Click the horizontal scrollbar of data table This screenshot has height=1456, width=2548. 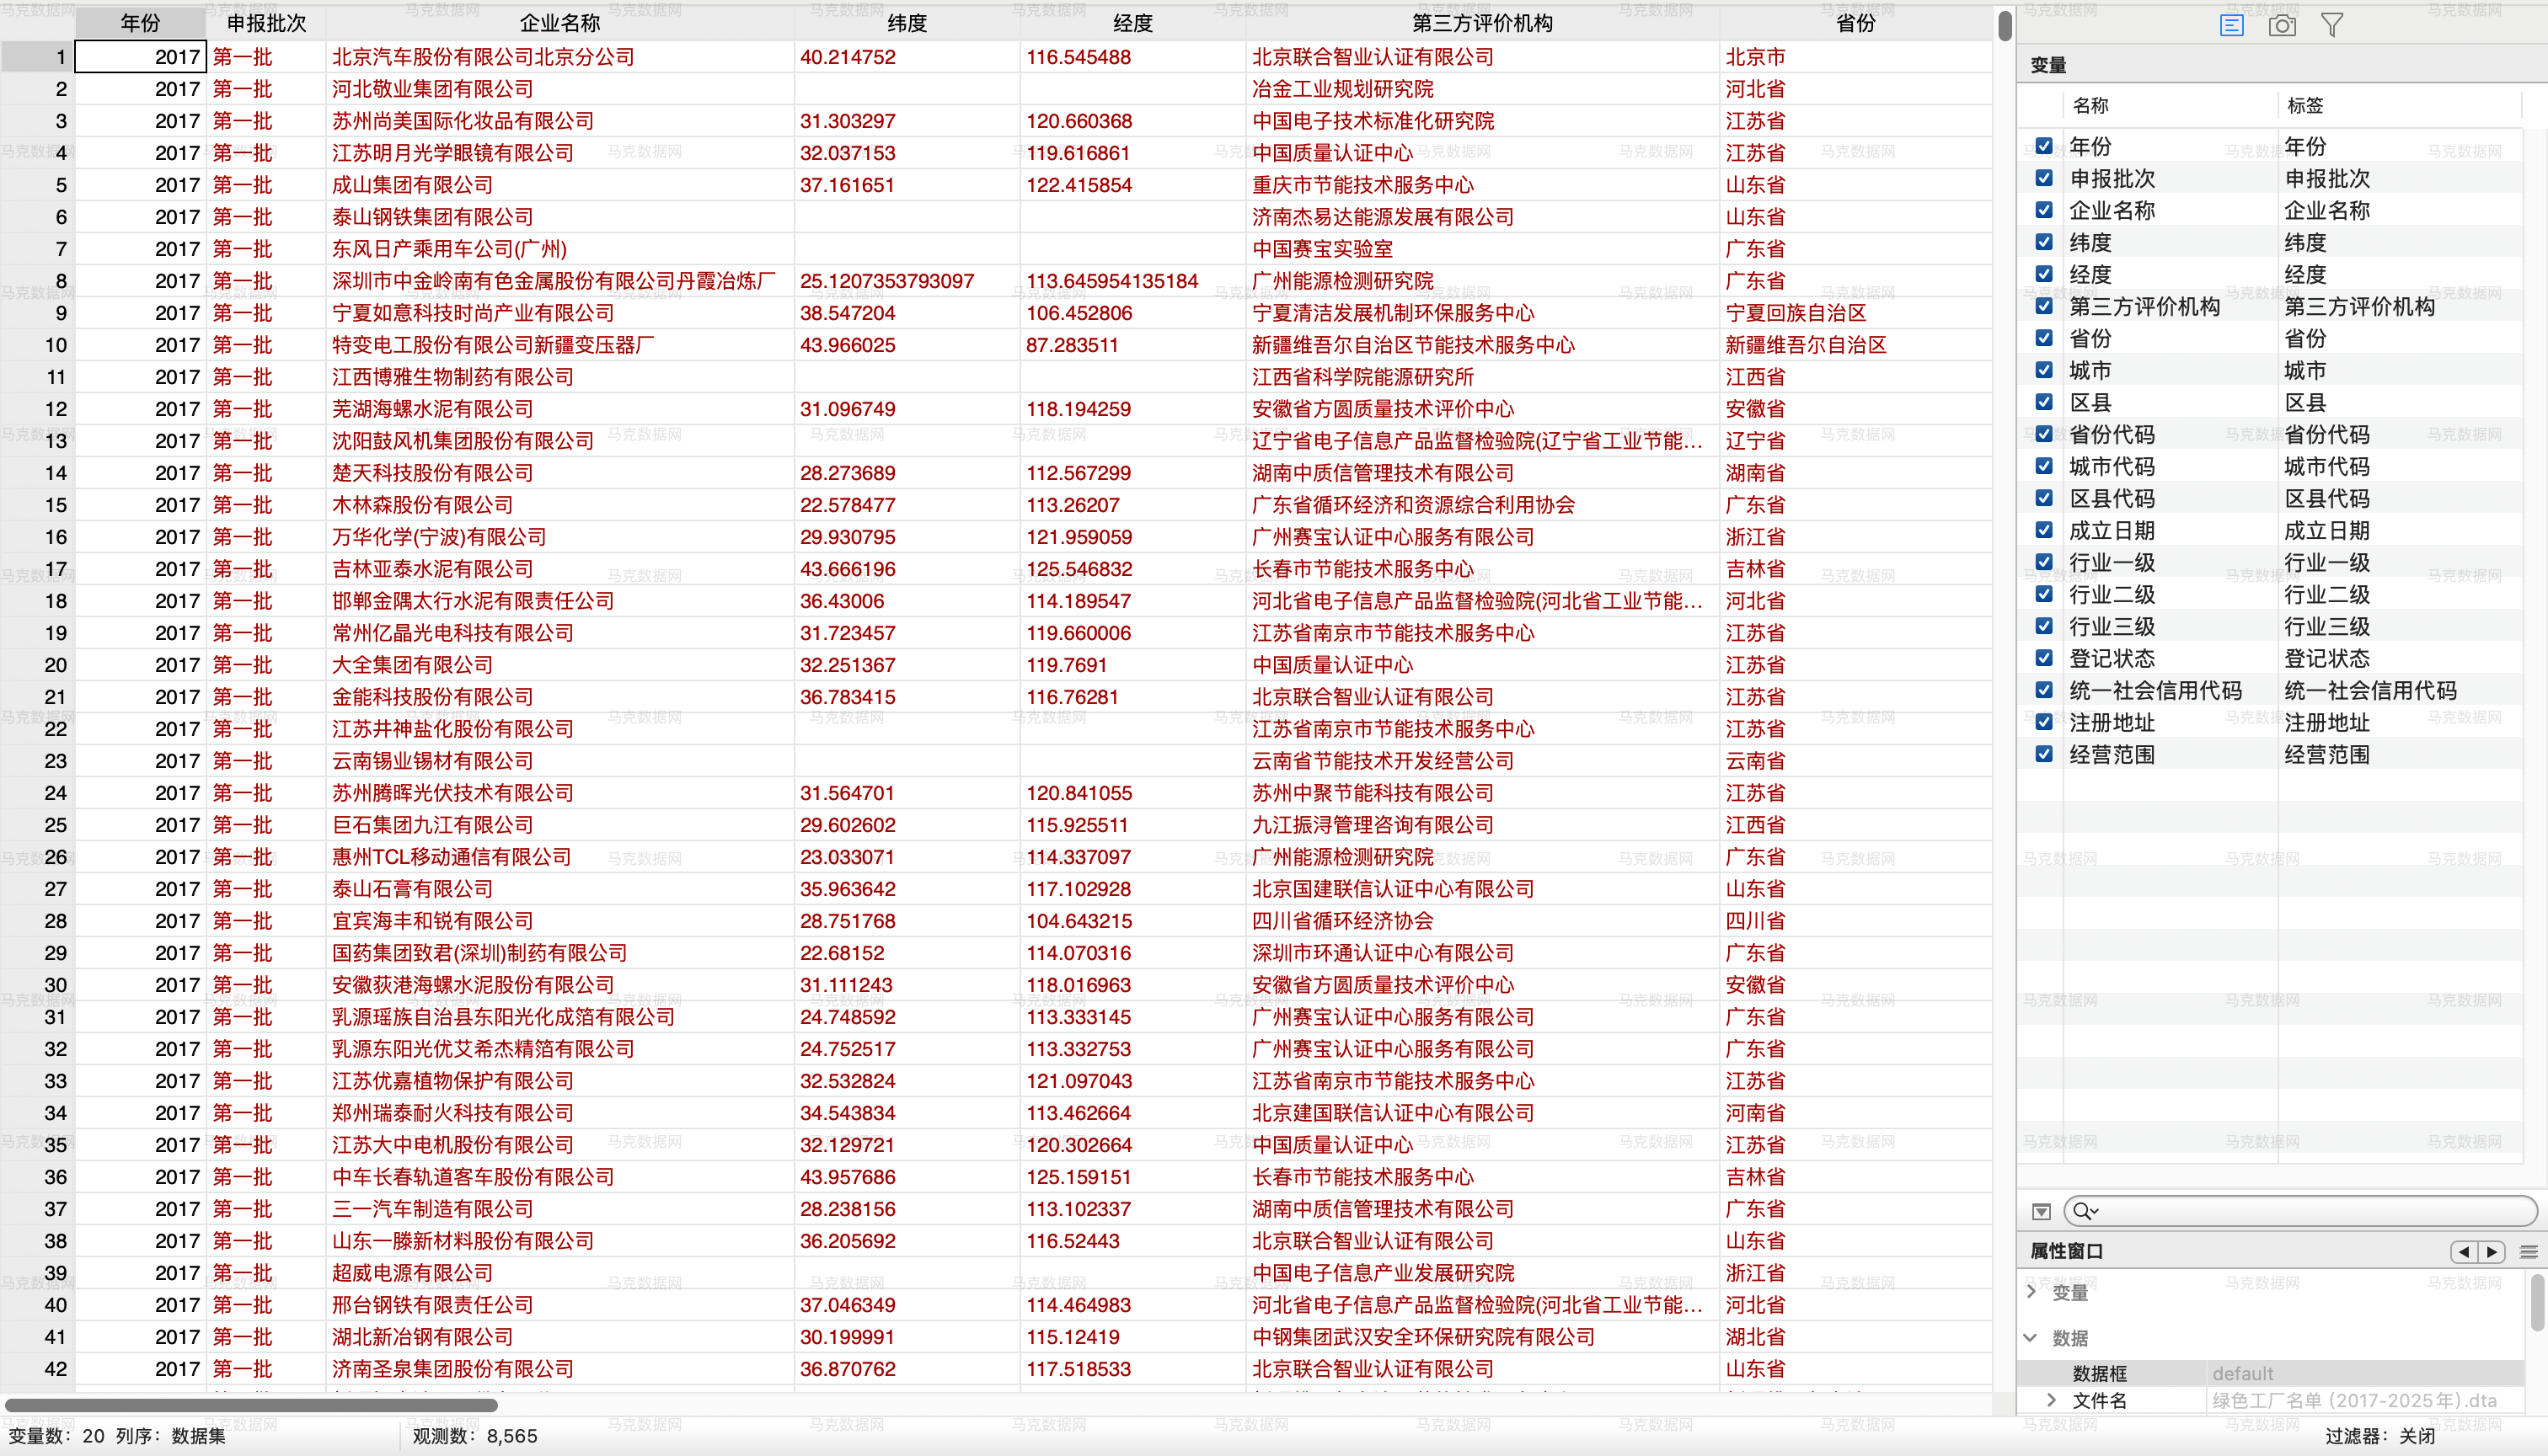tap(251, 1404)
